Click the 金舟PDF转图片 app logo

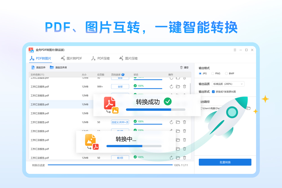(31, 50)
